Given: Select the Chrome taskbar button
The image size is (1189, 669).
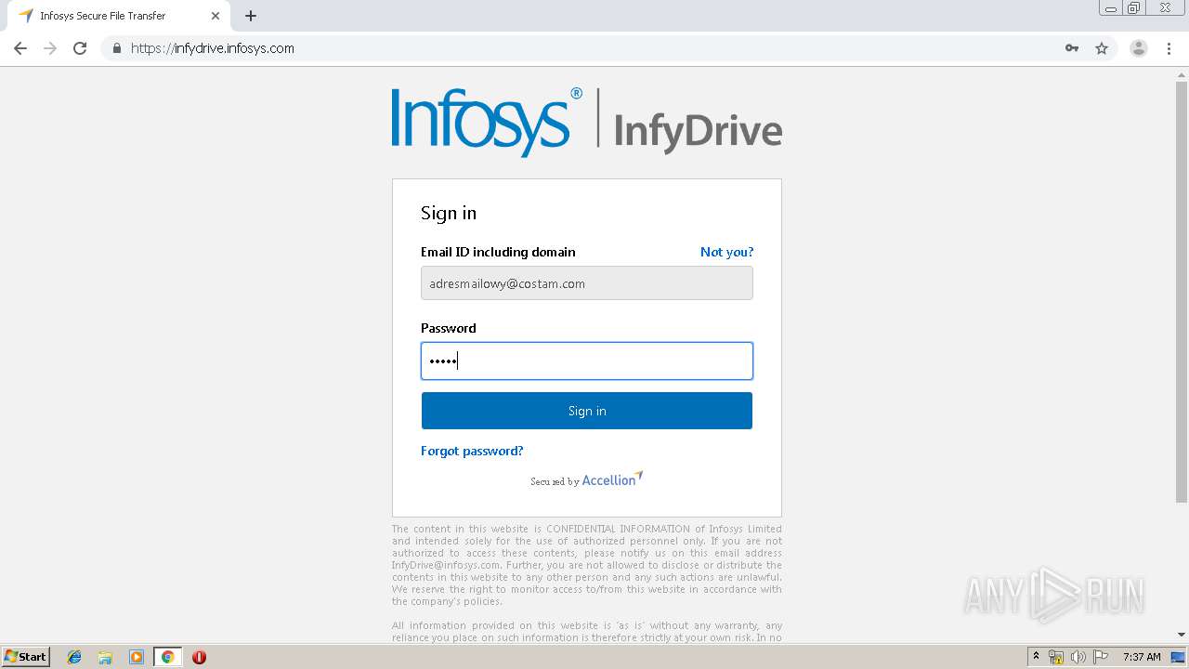Looking at the screenshot, I should pos(167,657).
